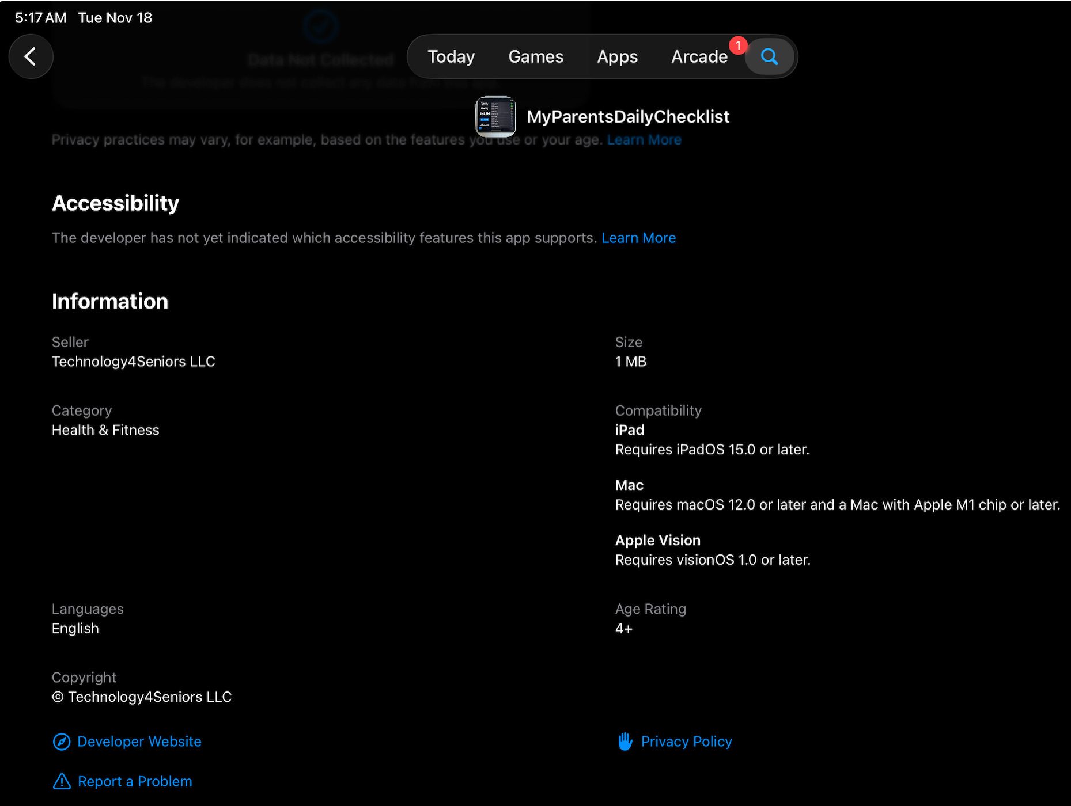Viewport: 1071px width, 806px height.
Task: Open Learn More about privacy practices
Action: 644,140
